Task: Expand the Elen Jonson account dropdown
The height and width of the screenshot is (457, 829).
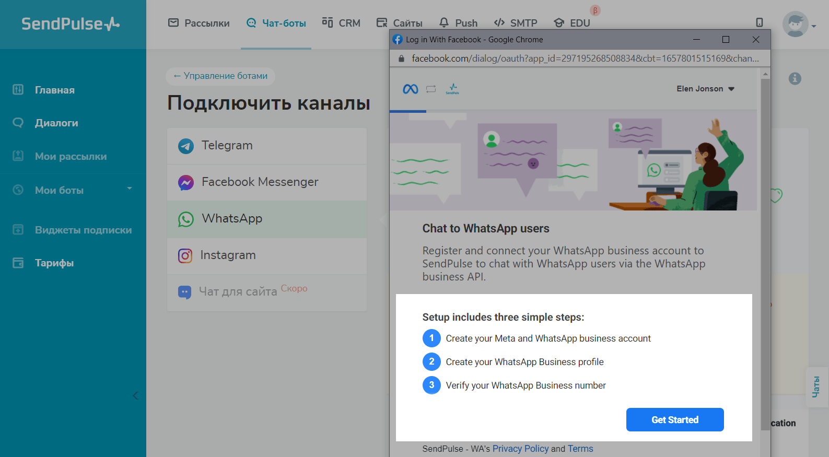Action: (705, 89)
